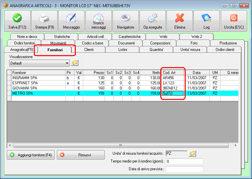Click the Salva (F12) green checkmark button
Image resolution: width=252 pixels, height=179 pixels.
click(17, 21)
